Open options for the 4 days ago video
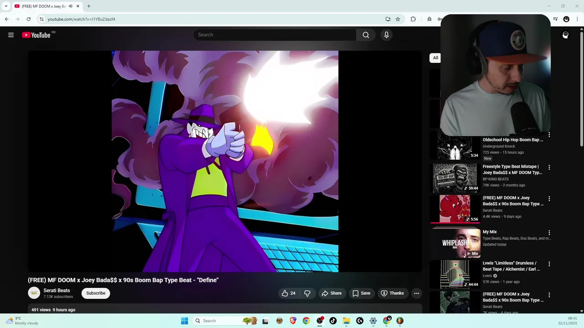 click(549, 295)
